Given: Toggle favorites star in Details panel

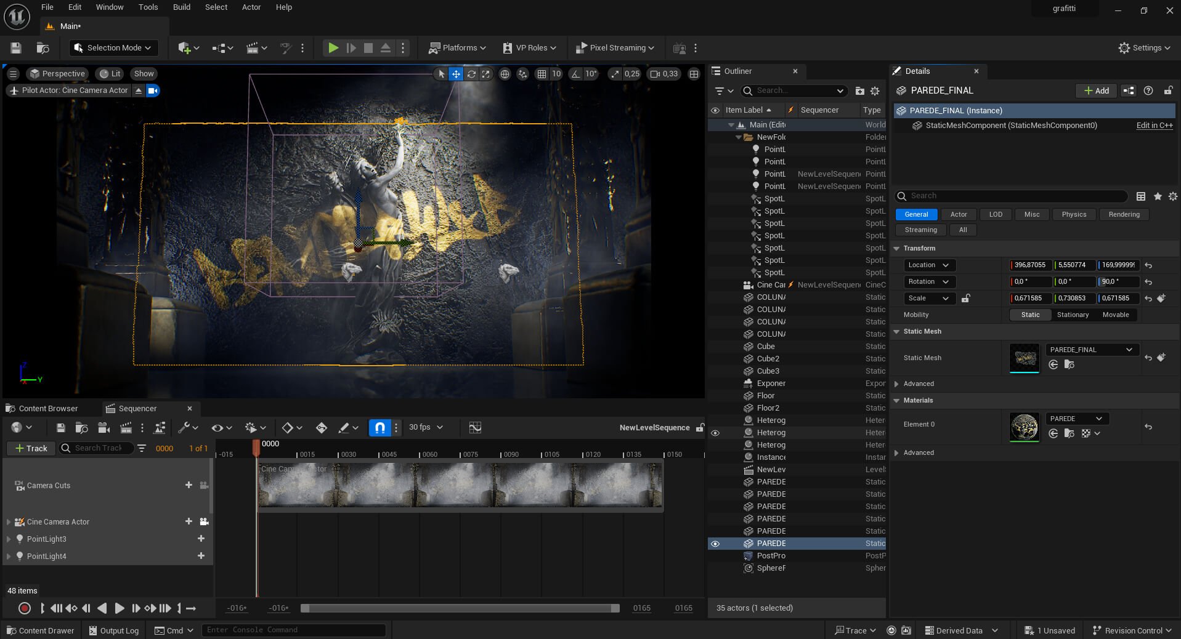Looking at the screenshot, I should (x=1158, y=196).
